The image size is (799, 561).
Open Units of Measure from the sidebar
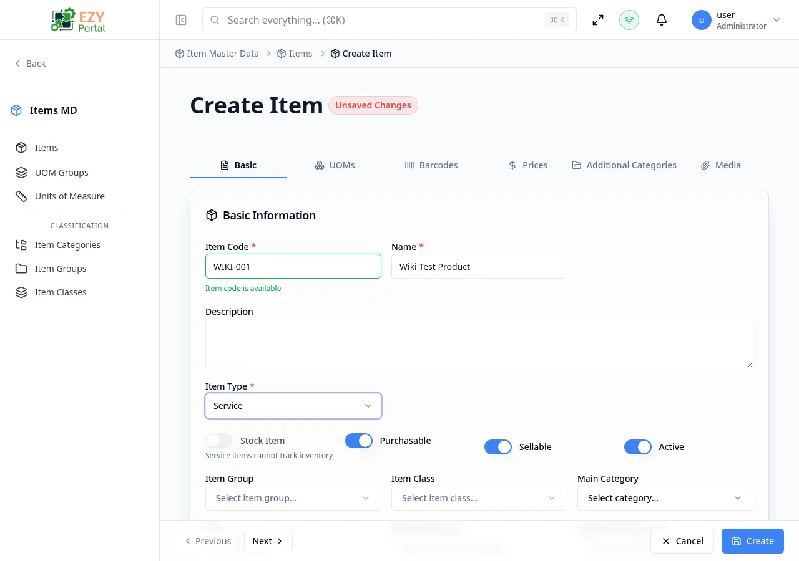pos(69,196)
